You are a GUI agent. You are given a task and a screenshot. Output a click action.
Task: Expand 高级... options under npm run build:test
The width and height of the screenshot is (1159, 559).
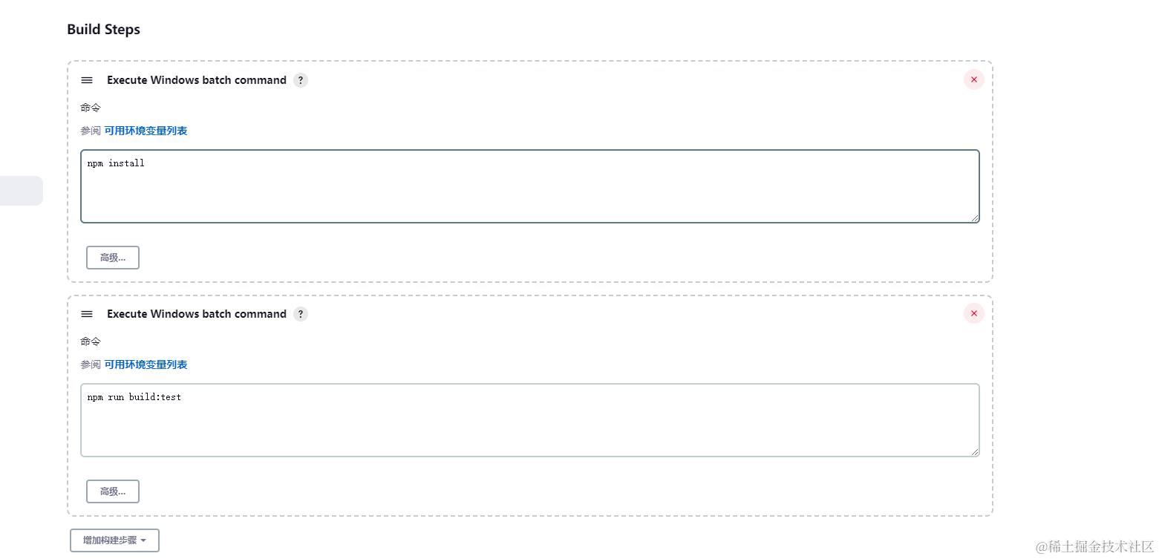113,491
